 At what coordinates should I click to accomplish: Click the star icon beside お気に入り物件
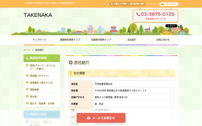112,4
